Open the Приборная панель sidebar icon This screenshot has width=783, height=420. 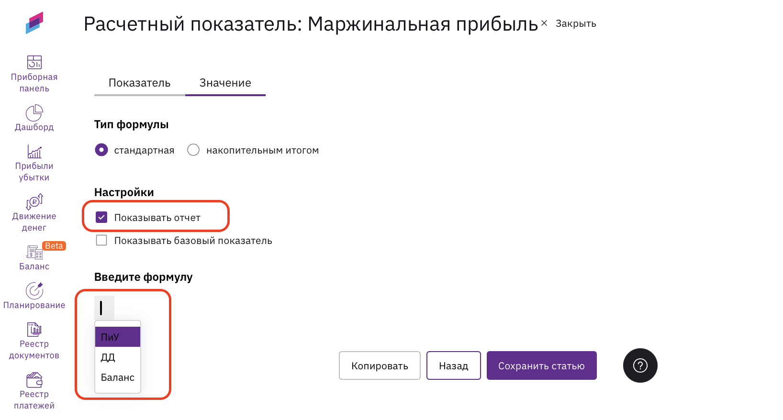click(34, 62)
